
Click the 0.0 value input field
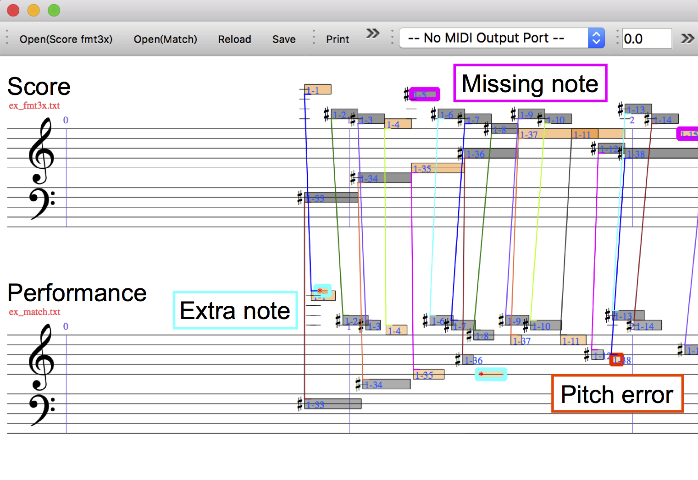647,39
